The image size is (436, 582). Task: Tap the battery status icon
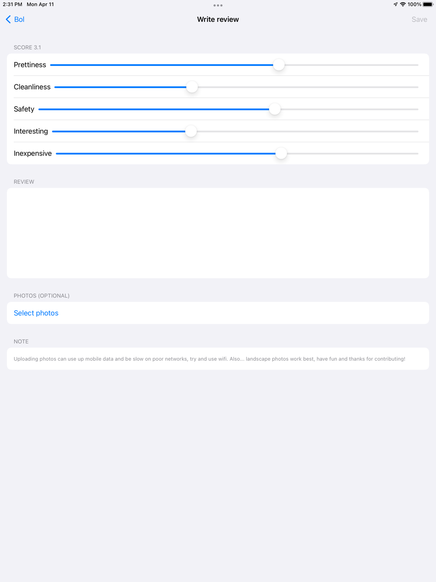click(x=428, y=4)
